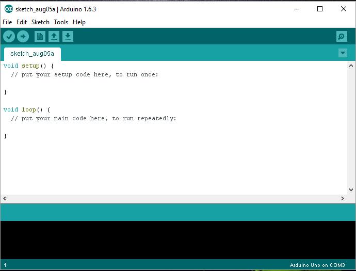The height and width of the screenshot is (271, 356).
Task: Click the black console output area
Action: click(x=178, y=240)
